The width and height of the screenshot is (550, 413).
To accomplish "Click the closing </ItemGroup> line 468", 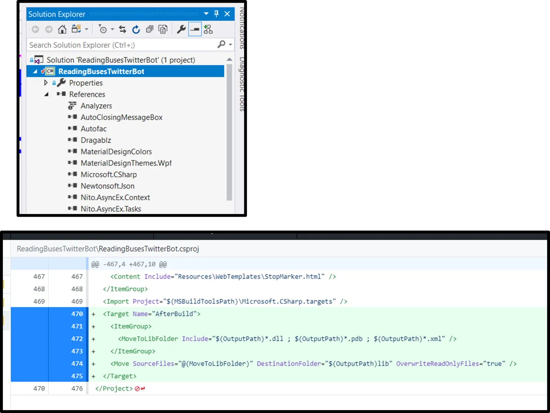I will click(125, 289).
